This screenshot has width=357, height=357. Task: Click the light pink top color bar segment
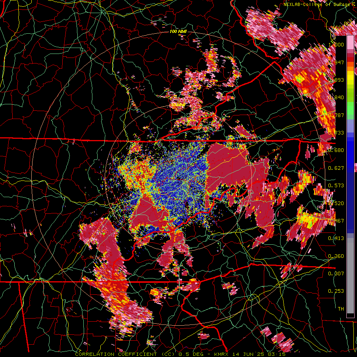pos(350,42)
